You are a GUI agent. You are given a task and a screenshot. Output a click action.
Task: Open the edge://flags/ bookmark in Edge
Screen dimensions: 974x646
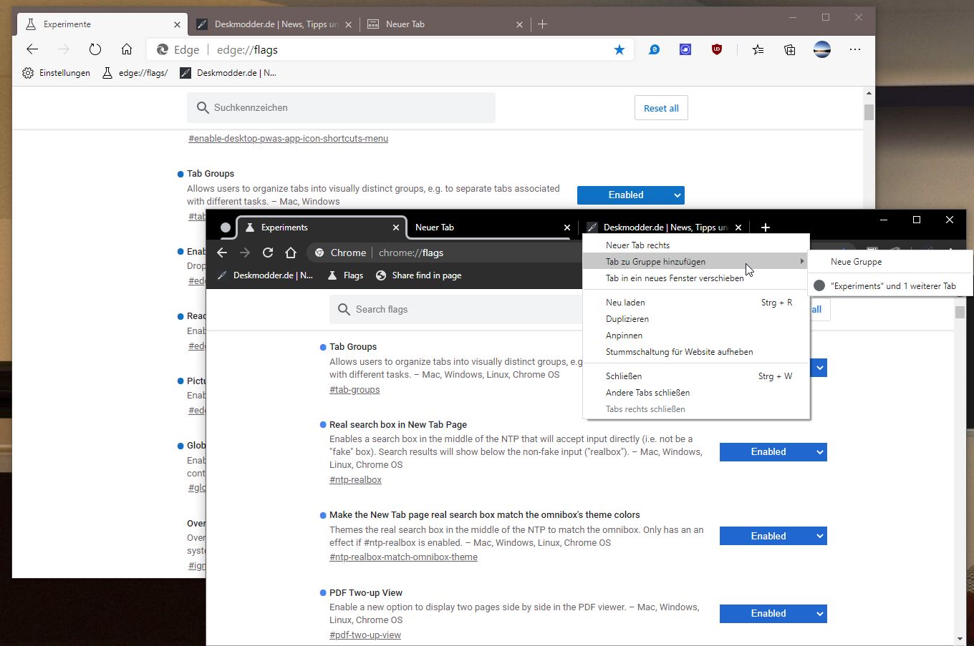(135, 73)
